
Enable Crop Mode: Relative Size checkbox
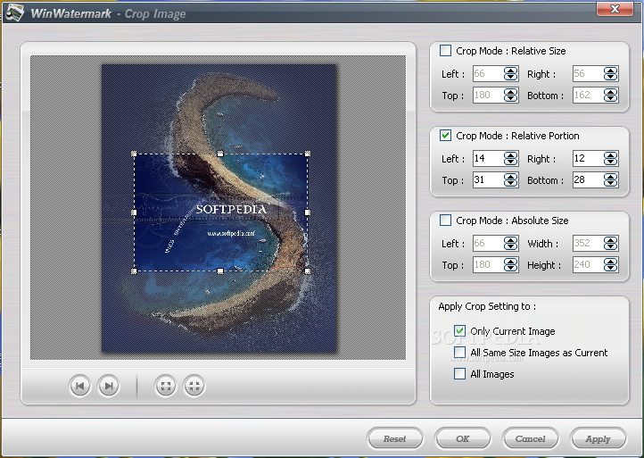point(446,51)
